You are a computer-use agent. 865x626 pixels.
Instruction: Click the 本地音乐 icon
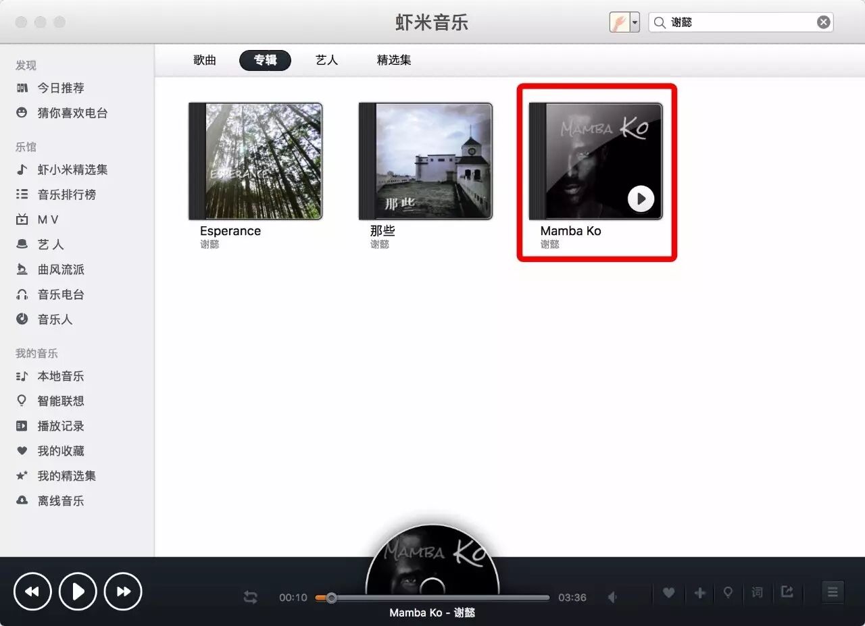[x=22, y=376]
